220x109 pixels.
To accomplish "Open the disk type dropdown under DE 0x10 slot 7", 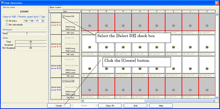I will (x=89, y=54).
